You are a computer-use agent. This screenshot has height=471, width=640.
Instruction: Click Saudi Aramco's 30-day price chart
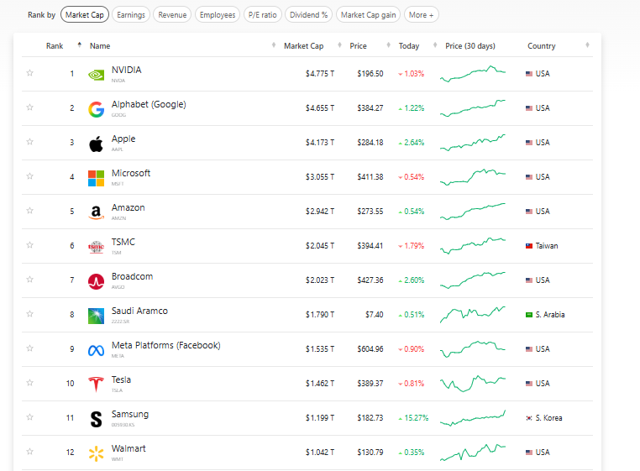pos(473,315)
